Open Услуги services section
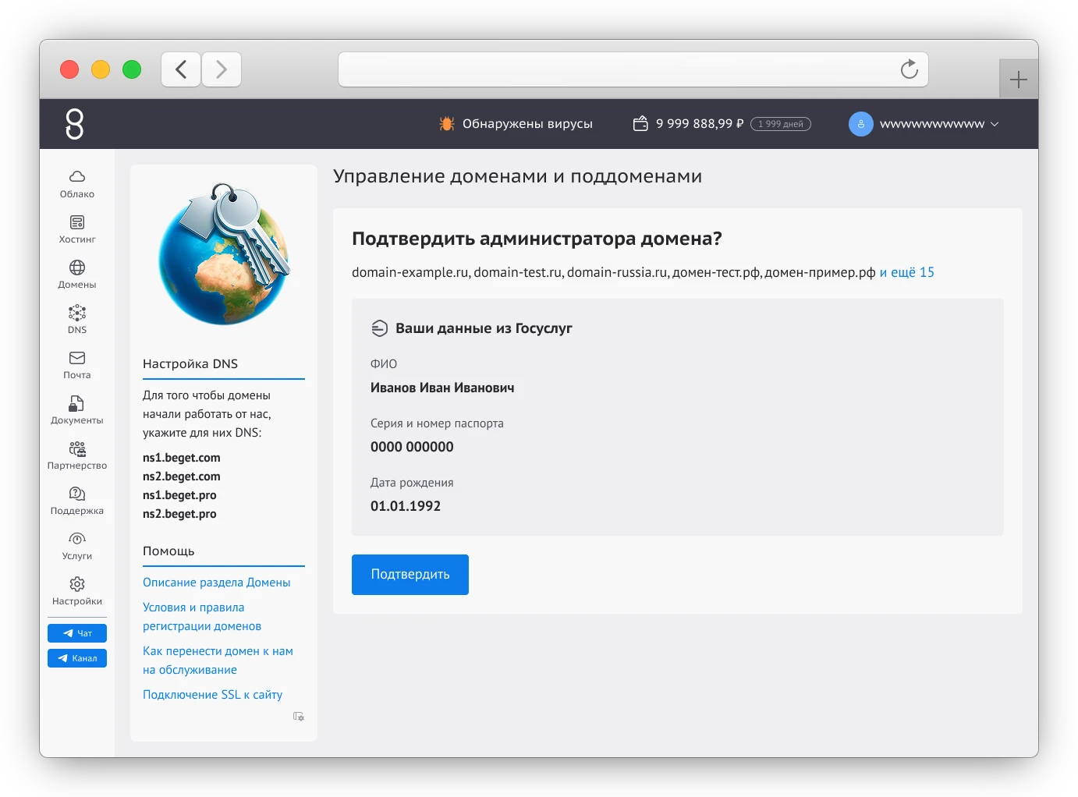 [x=76, y=546]
